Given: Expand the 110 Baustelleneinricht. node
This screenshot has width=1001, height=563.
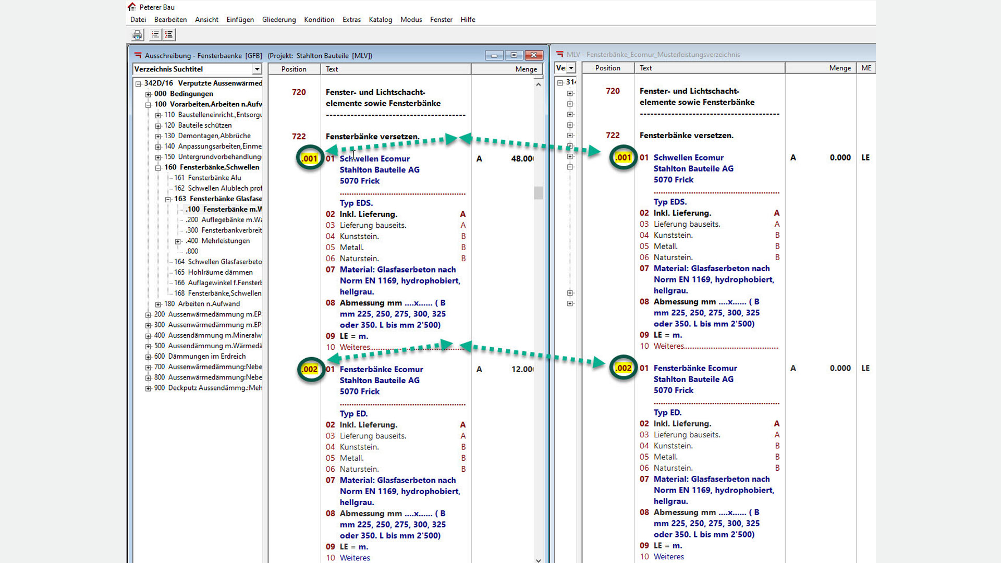Looking at the screenshot, I should (158, 115).
